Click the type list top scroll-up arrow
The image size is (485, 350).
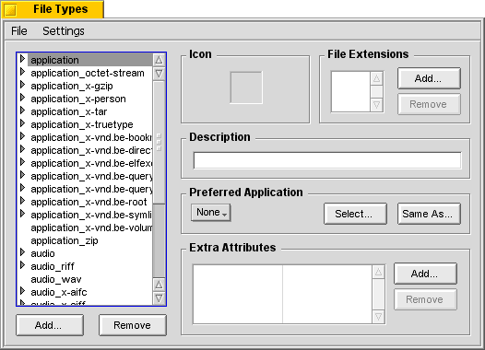159,60
